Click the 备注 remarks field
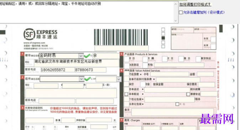 point(173,112)
